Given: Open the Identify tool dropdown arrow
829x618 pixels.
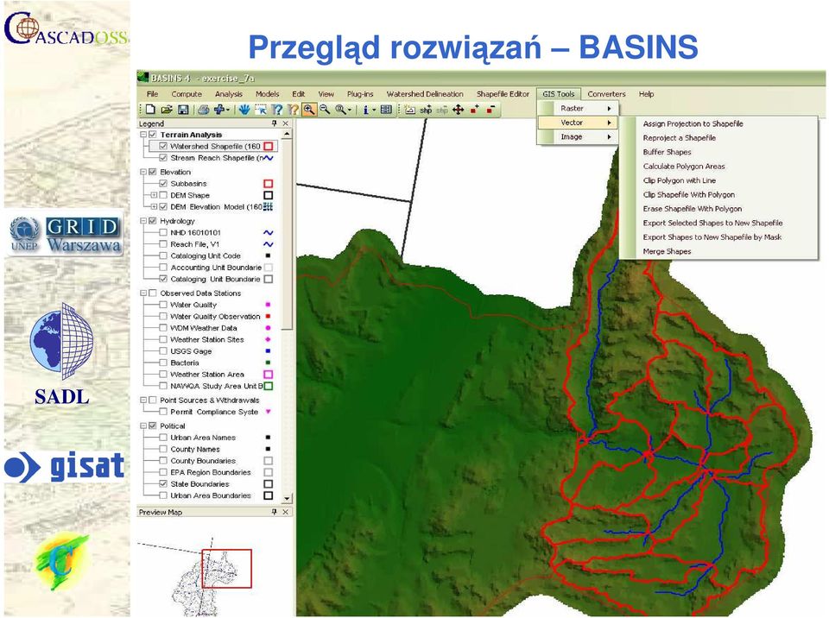Looking at the screenshot, I should tap(374, 110).
